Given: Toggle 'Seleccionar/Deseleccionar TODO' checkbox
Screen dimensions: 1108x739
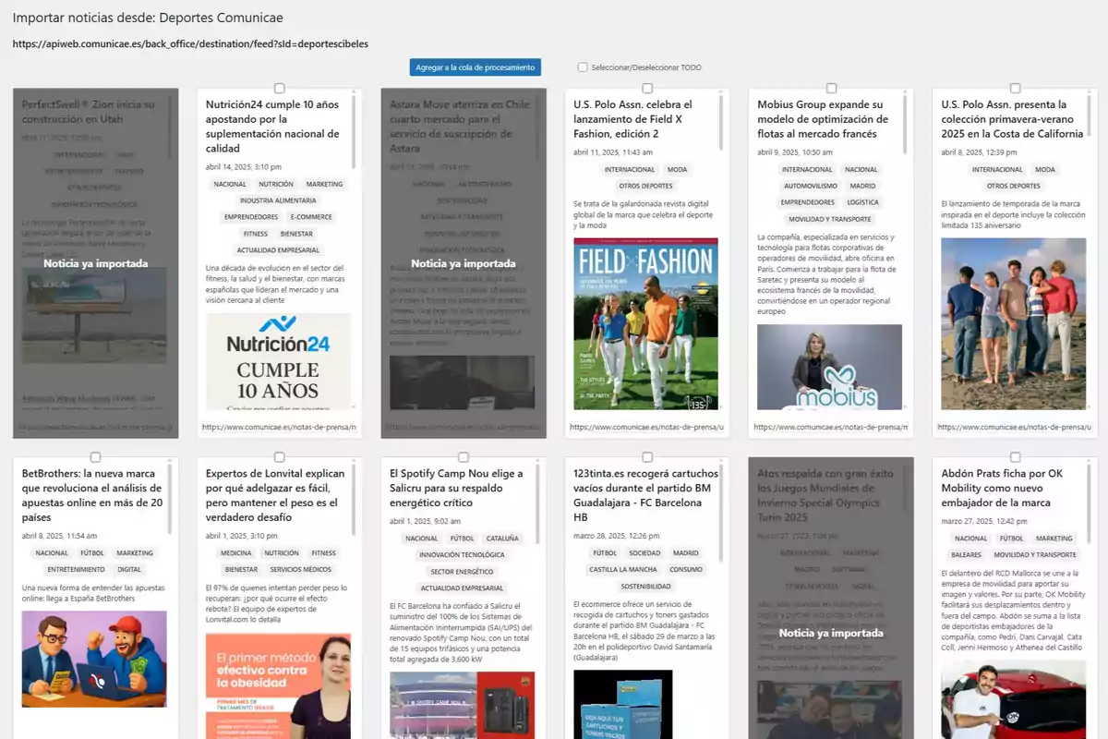Looking at the screenshot, I should [x=583, y=67].
